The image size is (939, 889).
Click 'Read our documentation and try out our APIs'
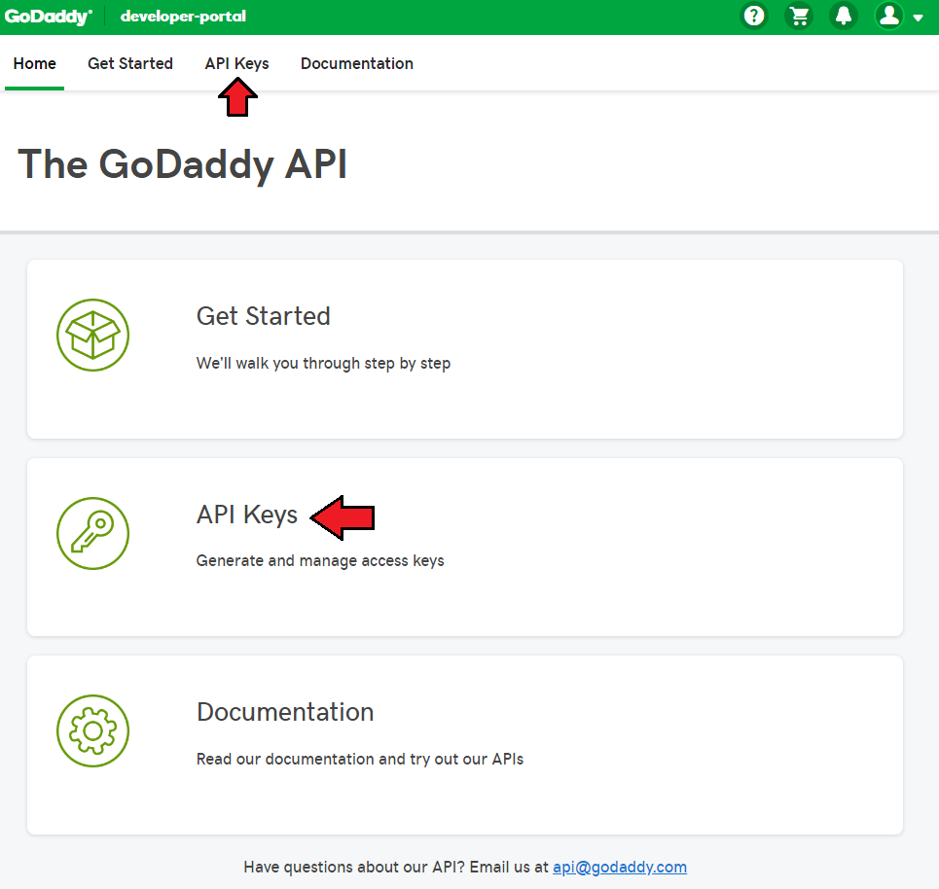coord(360,759)
